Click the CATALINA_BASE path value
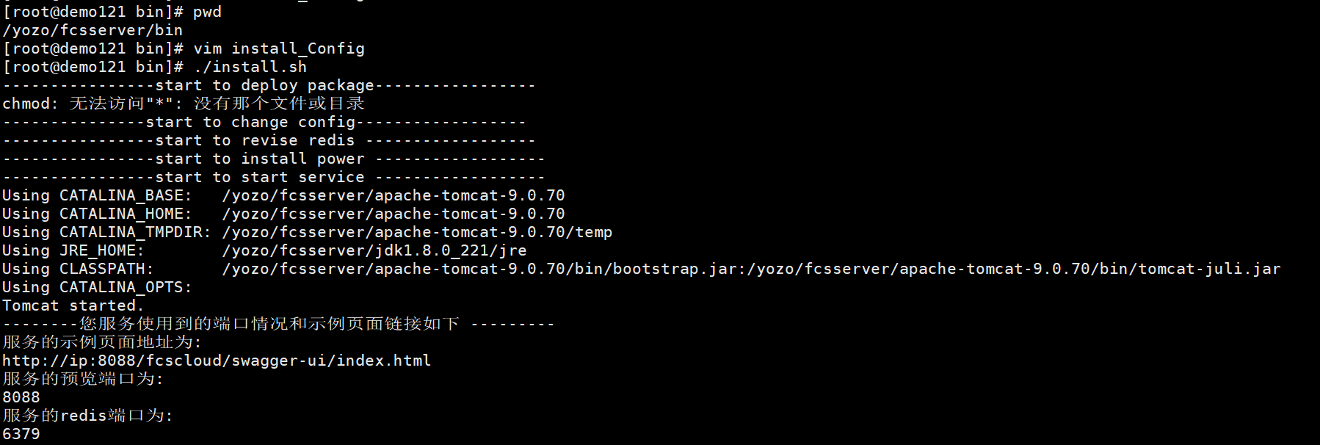 coord(394,195)
